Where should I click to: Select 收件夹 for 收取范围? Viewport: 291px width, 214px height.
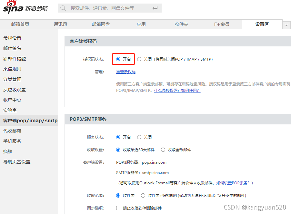tap(118, 195)
